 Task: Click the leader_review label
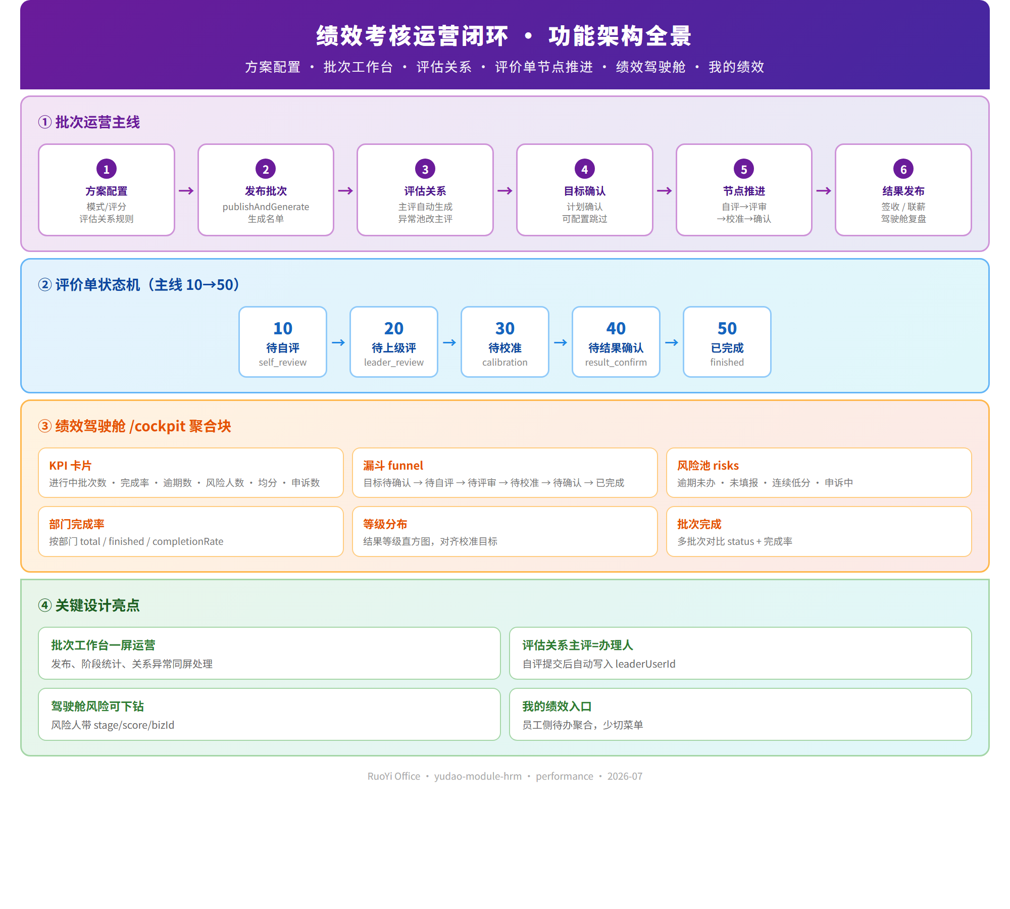tap(394, 362)
